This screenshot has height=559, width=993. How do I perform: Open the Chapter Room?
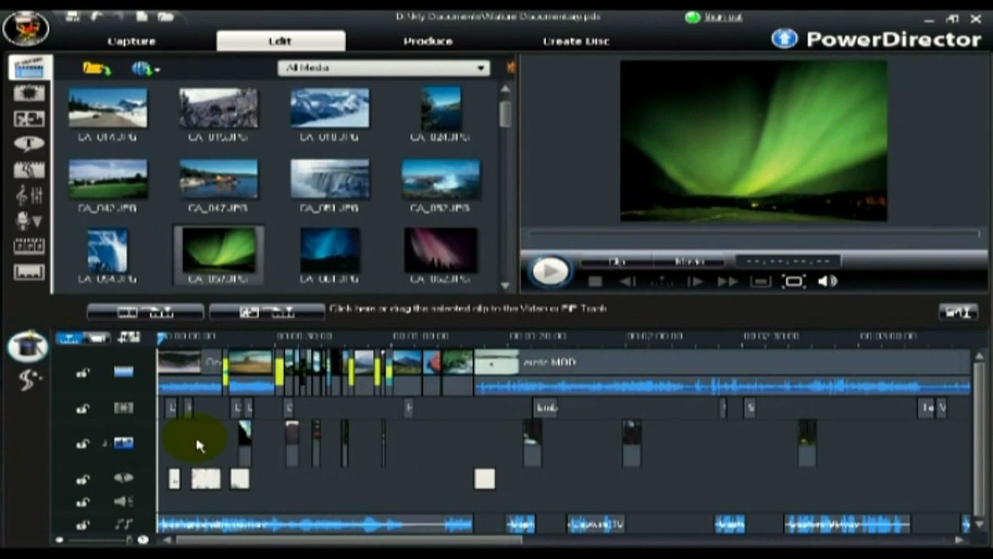[x=29, y=247]
